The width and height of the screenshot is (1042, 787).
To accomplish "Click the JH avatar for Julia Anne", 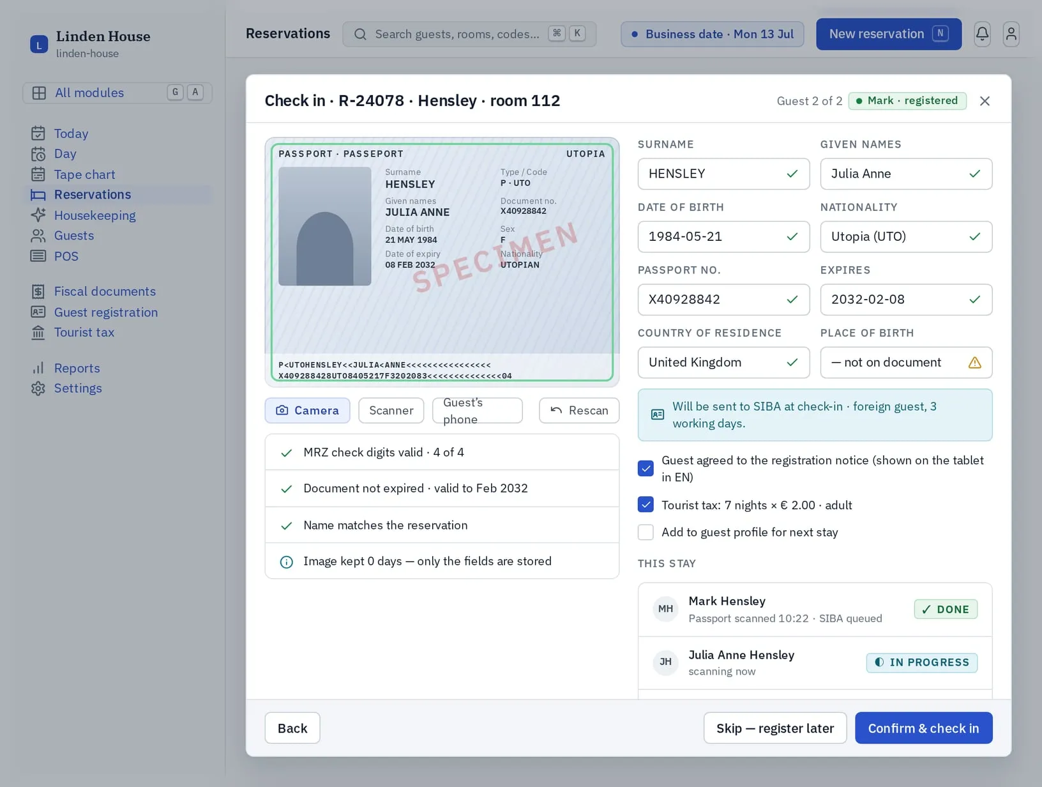I will pos(665,662).
